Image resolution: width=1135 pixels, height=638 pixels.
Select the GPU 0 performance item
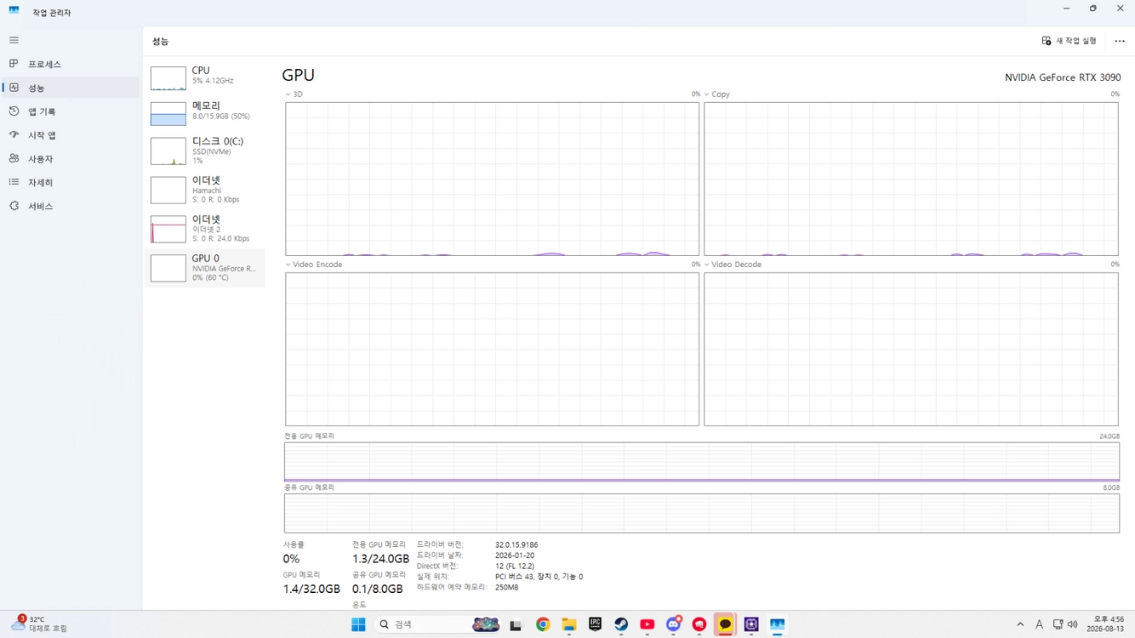pos(205,268)
